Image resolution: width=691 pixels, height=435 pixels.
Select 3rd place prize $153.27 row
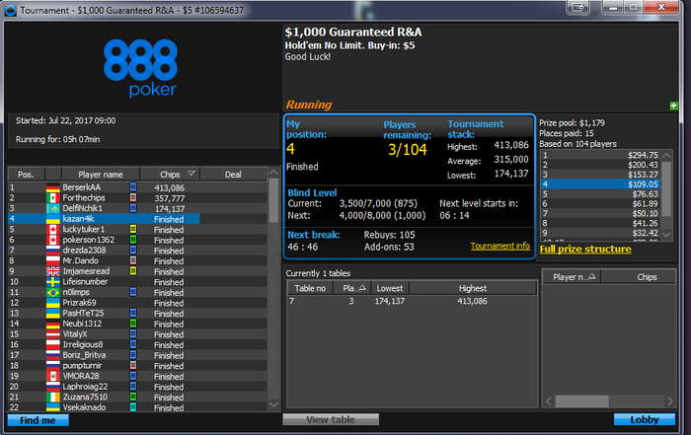pyautogui.click(x=600, y=175)
